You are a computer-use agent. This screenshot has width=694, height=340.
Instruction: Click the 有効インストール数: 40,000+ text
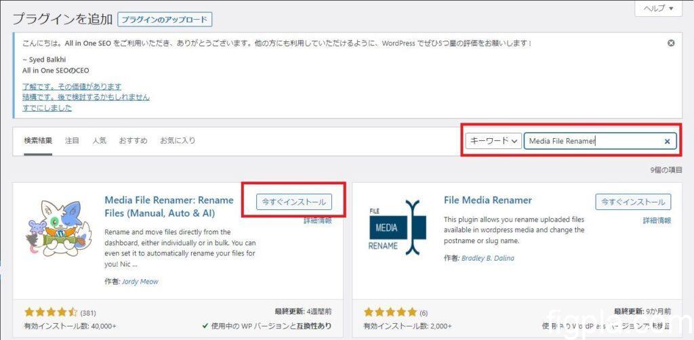70,326
